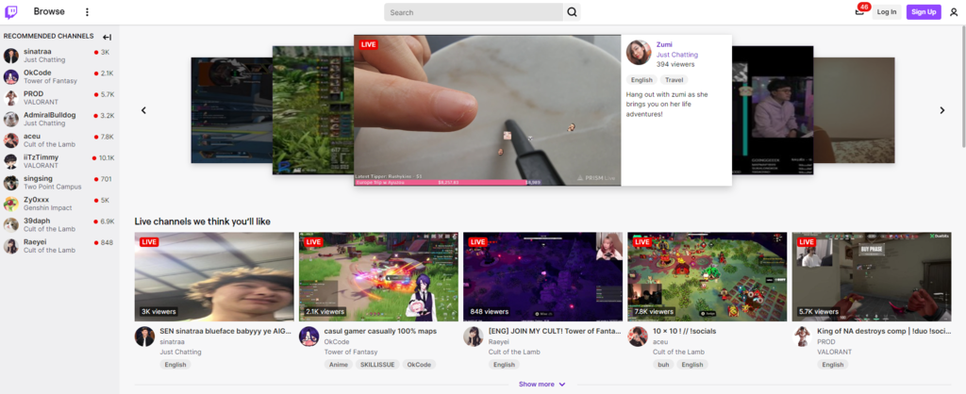Open the user profile icon
966x394 pixels.
pos(954,11)
